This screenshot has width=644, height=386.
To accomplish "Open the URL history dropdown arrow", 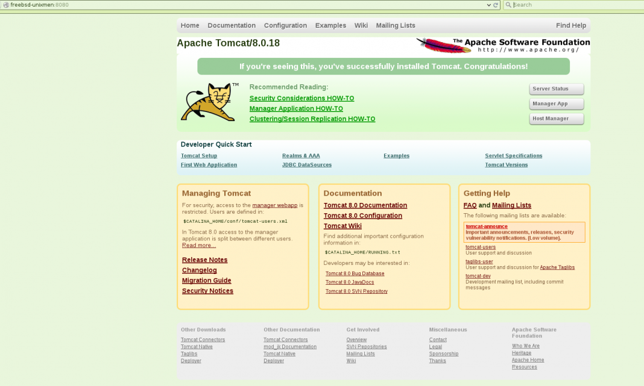I will coord(489,5).
